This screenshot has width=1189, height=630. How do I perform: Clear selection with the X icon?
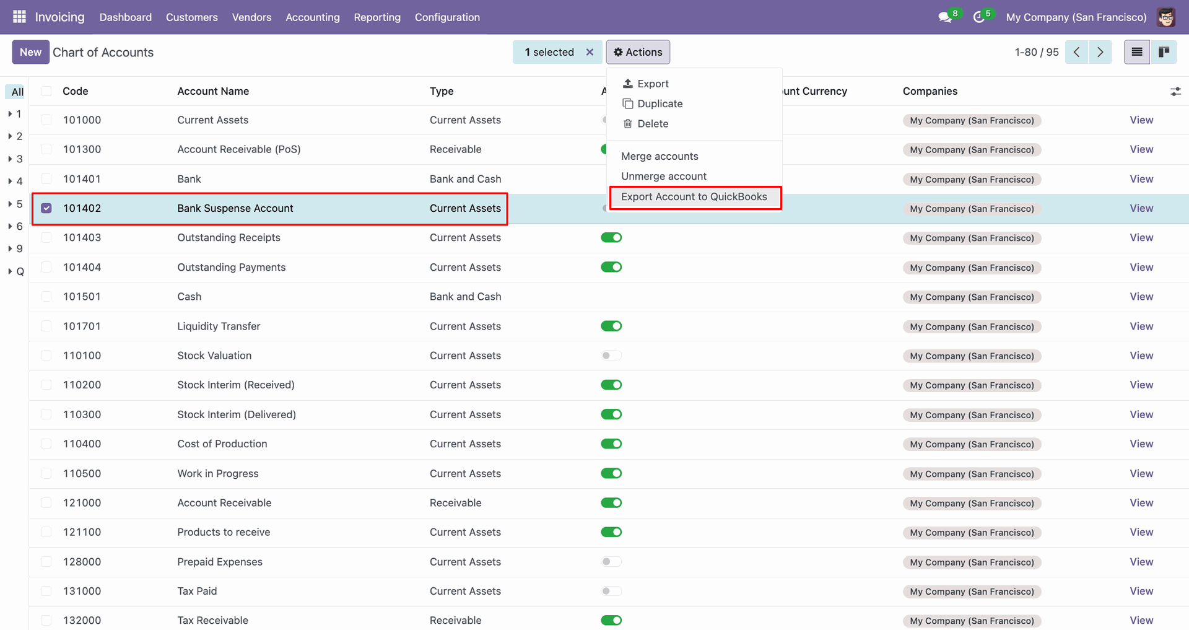tap(590, 52)
